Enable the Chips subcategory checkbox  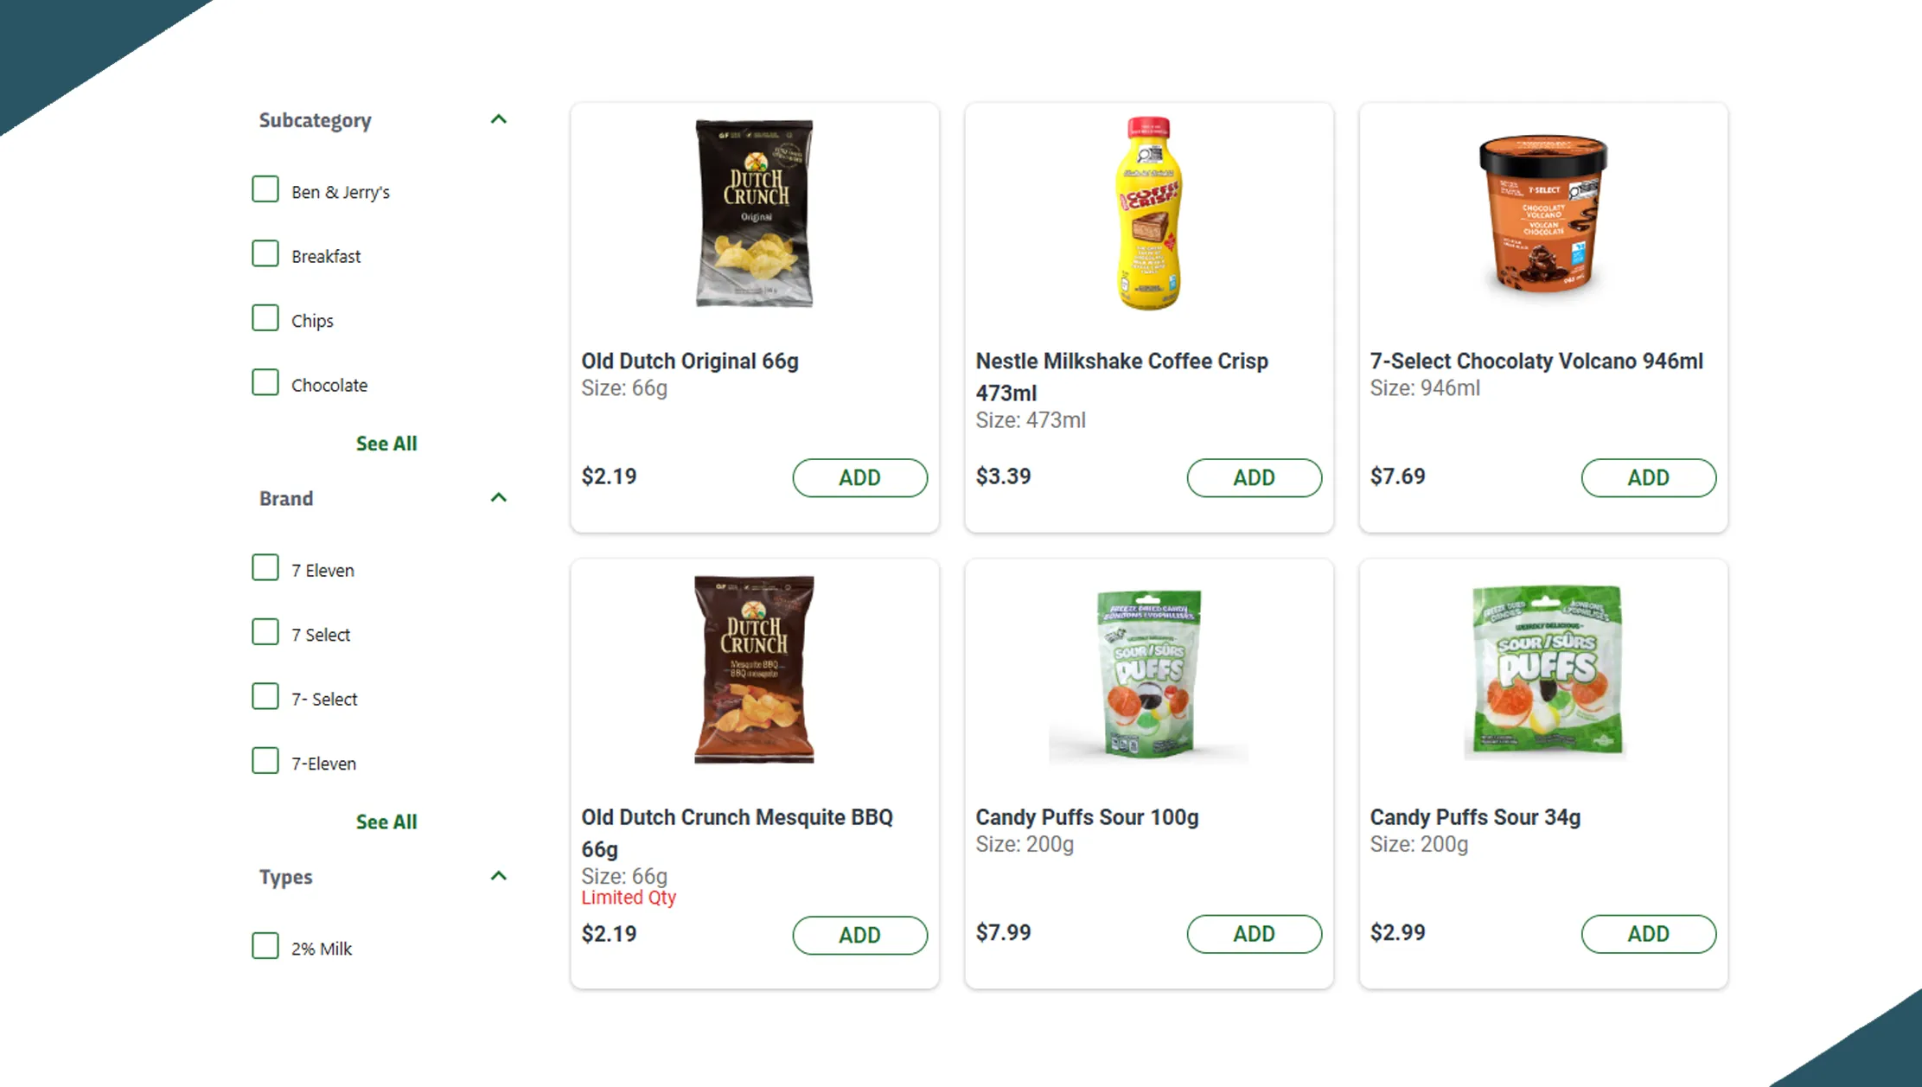coord(265,318)
